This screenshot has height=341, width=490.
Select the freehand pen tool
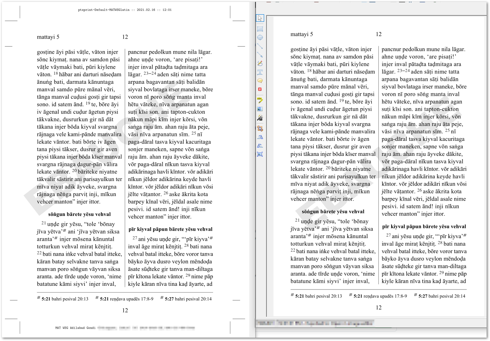[260, 64]
